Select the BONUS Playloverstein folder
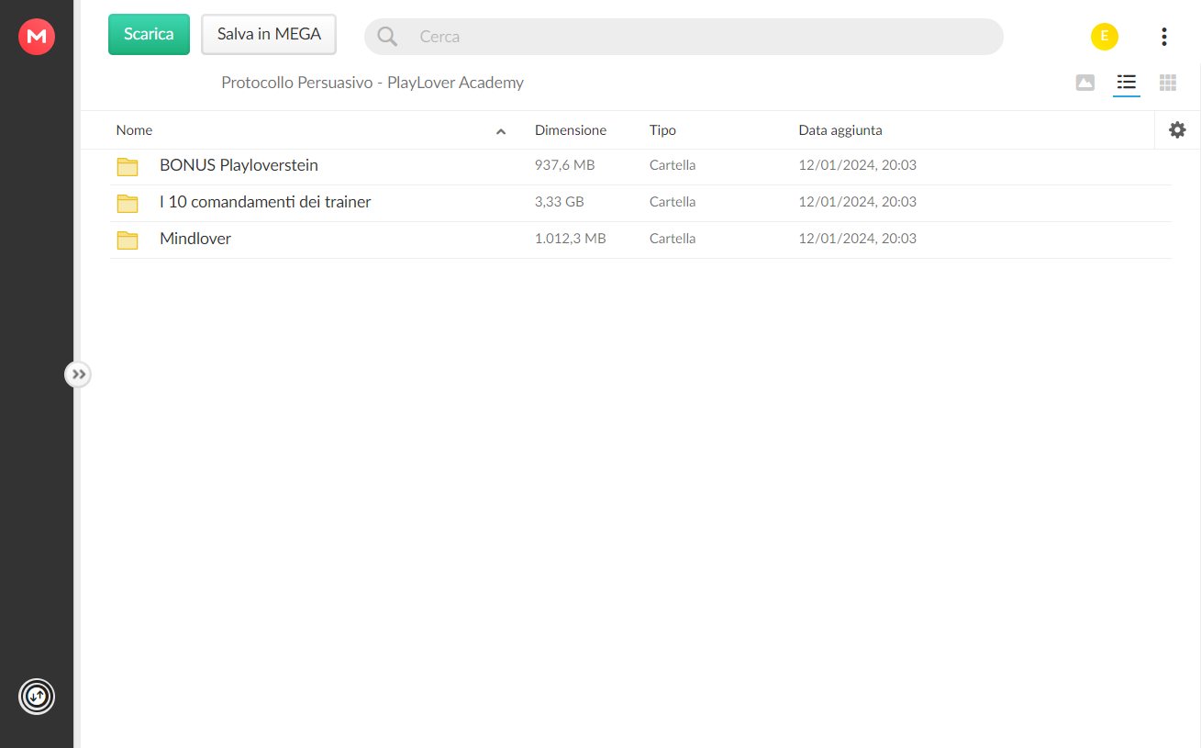This screenshot has height=748, width=1201. click(x=640, y=166)
